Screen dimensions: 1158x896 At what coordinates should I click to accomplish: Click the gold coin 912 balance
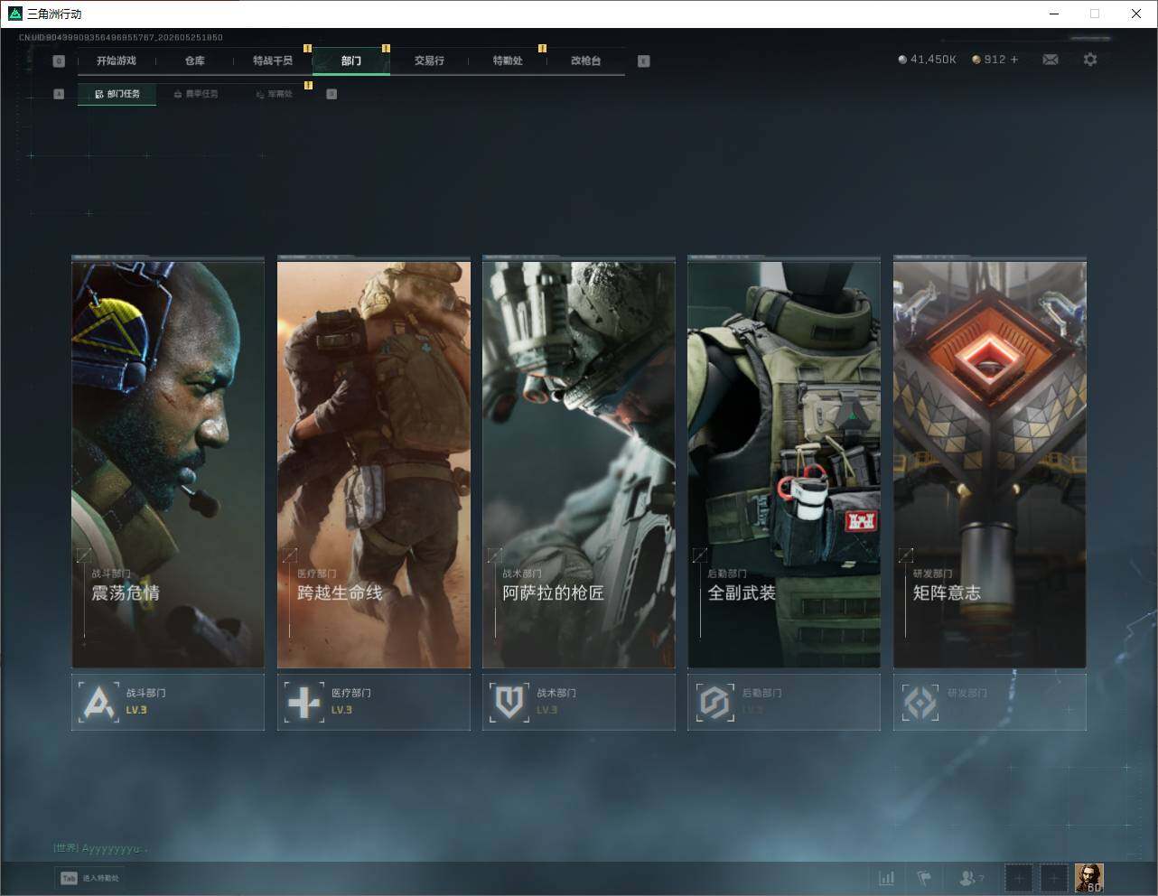pos(989,60)
